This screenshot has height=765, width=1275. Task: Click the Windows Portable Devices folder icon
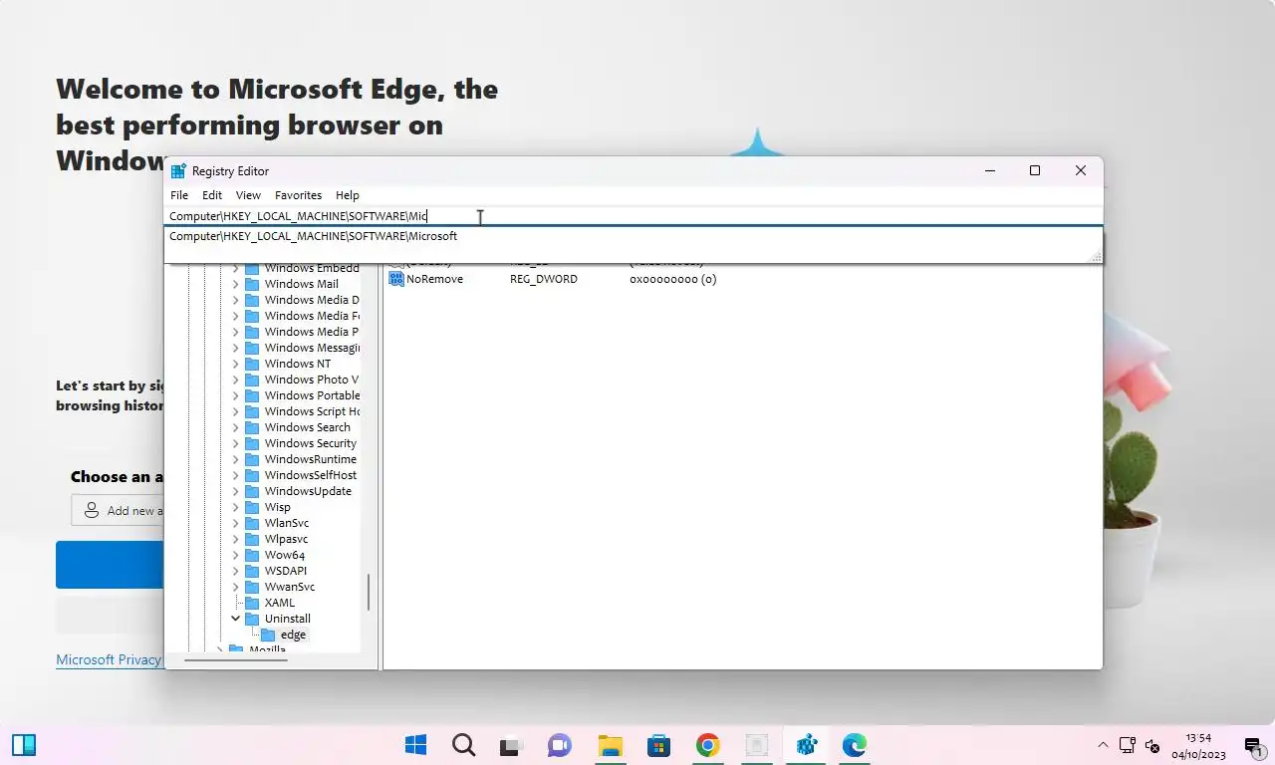(x=252, y=395)
